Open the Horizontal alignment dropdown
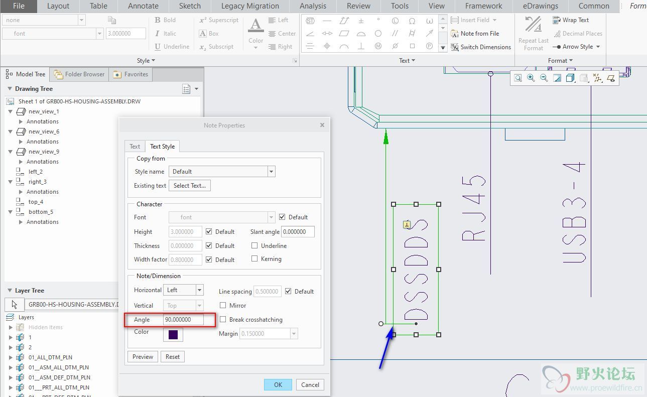This screenshot has width=647, height=397. click(x=199, y=290)
